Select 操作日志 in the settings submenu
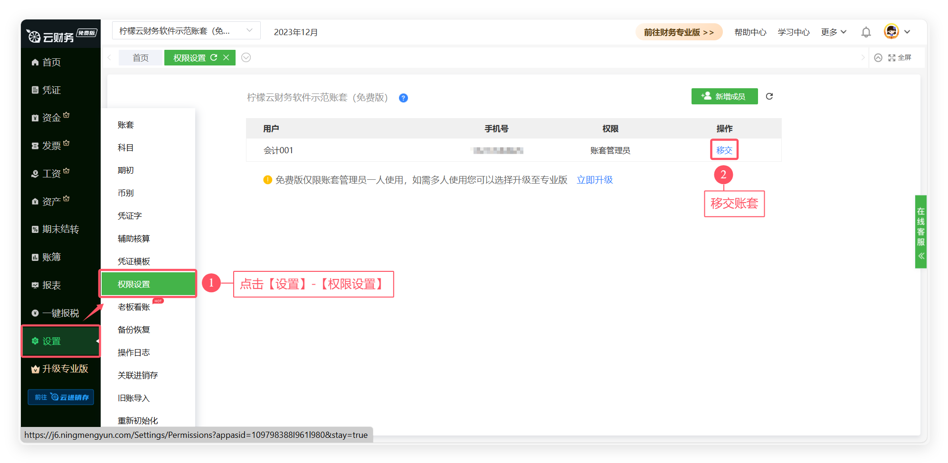Screen dimensions: 948x463 tap(134, 352)
